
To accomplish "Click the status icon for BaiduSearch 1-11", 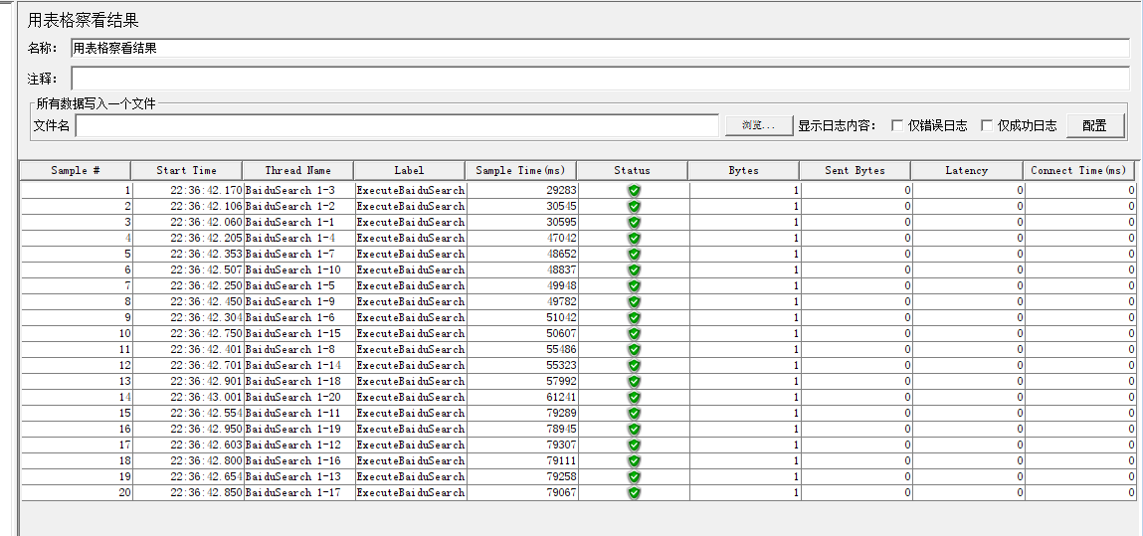I will pyautogui.click(x=635, y=414).
